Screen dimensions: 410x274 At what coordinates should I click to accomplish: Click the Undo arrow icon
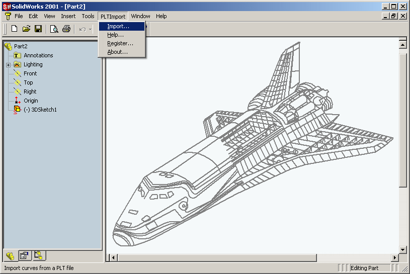point(83,29)
